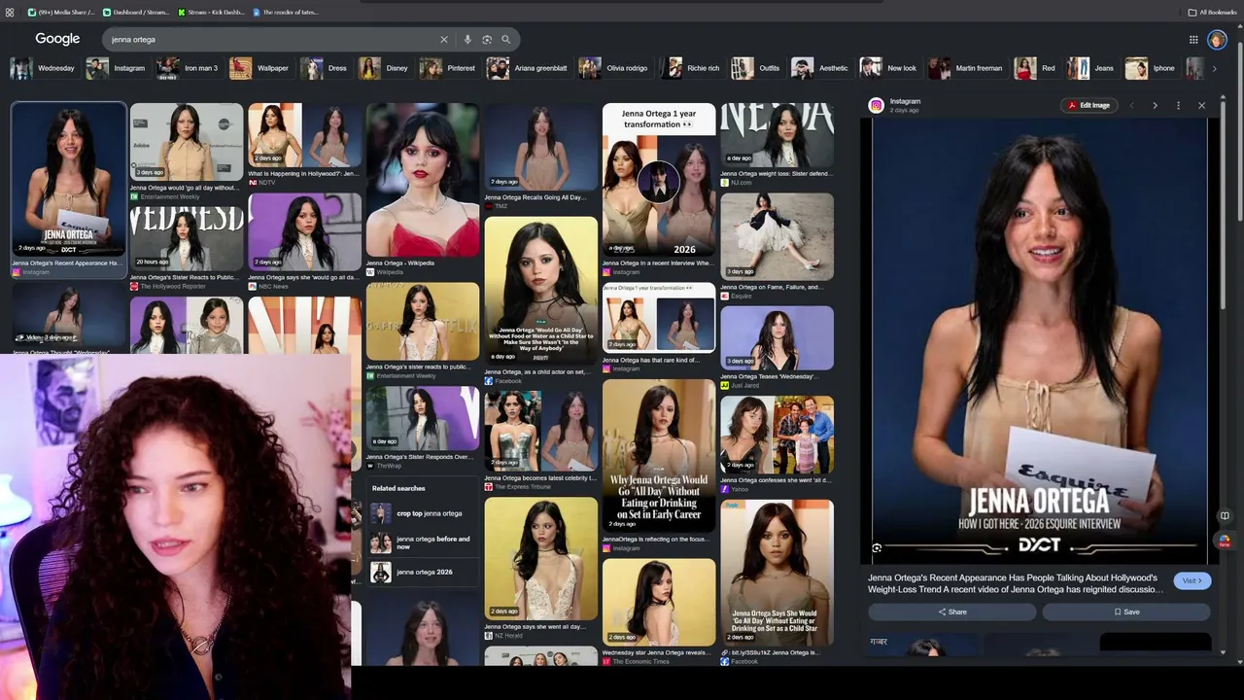This screenshot has width=1244, height=700.
Task: Switch to the Dashboard / Stream browser tab
Action: 136,12
